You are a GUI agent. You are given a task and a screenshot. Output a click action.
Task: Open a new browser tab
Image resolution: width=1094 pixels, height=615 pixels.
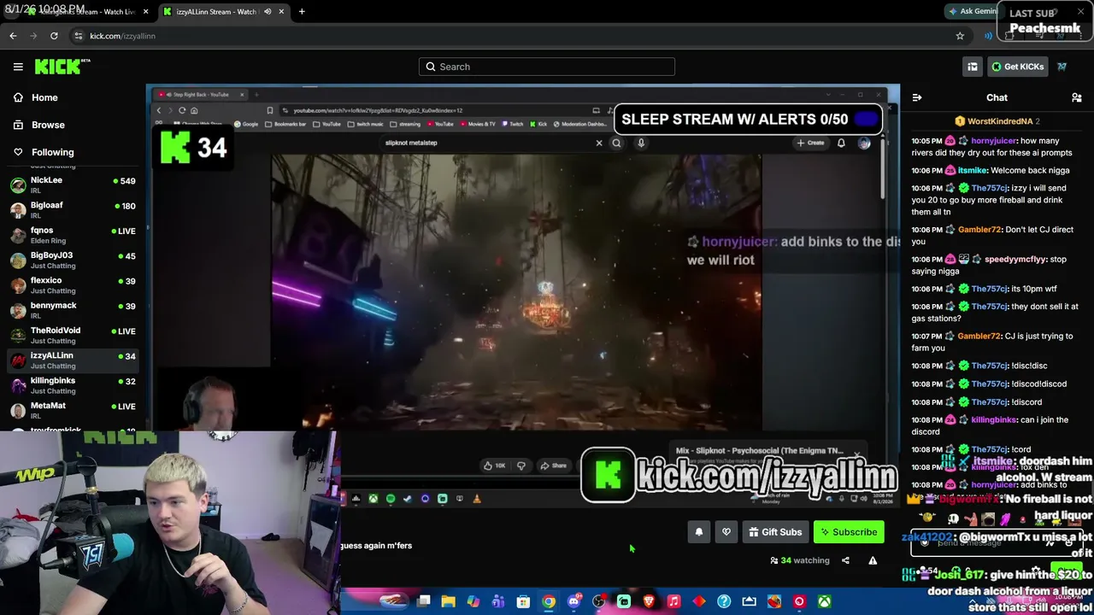tap(302, 12)
